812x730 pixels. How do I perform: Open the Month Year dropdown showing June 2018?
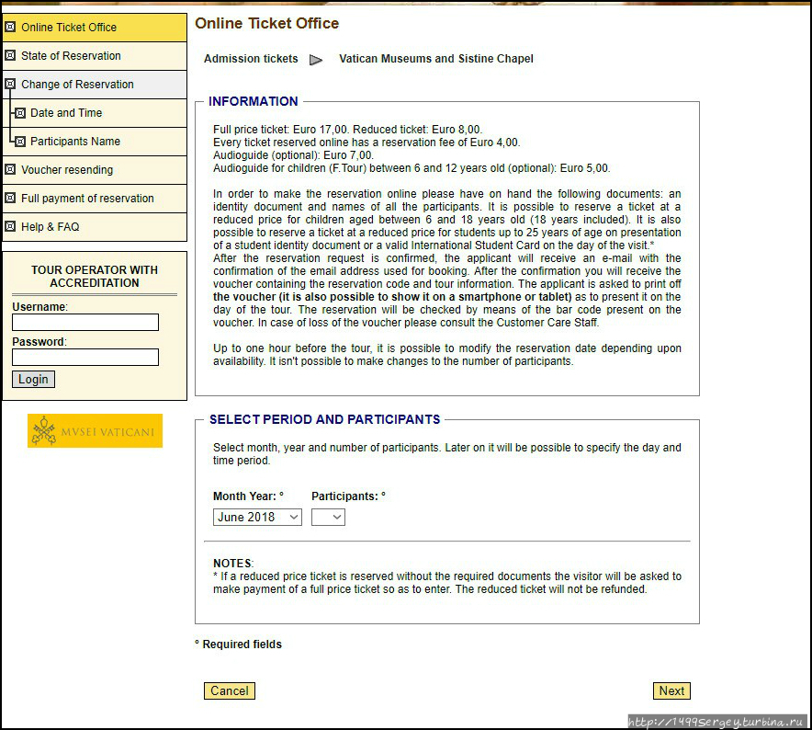click(x=257, y=517)
